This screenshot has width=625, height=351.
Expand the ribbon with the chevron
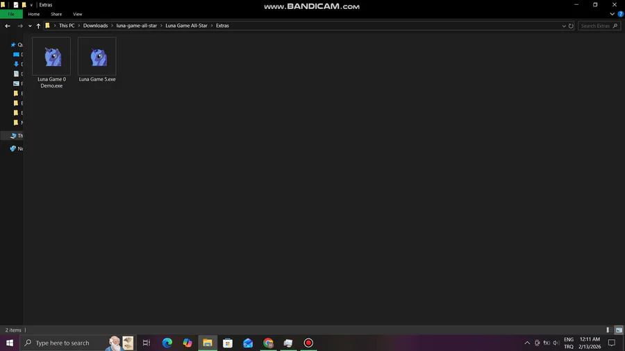pyautogui.click(x=612, y=14)
